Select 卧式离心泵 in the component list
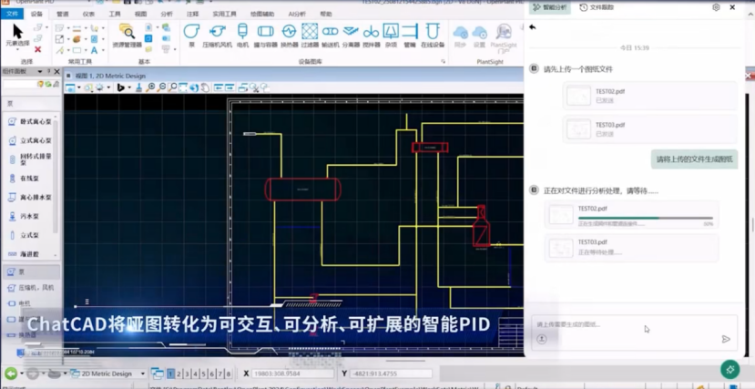Viewport: 755px width, 389px height. click(x=35, y=121)
